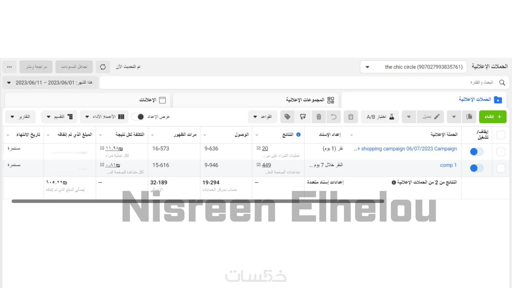Turn off the shopping campaign toggle
This screenshot has width=512, height=288.
pyautogui.click(x=476, y=152)
